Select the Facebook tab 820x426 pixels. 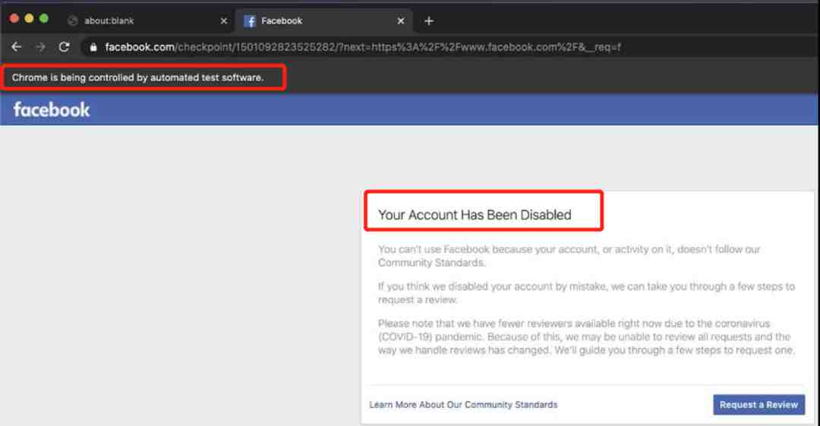324,21
